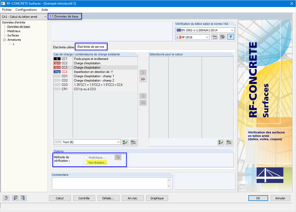Select CO3 combination 1.35*CC1 row
This screenshot has height=212, width=296.
pos(95,85)
